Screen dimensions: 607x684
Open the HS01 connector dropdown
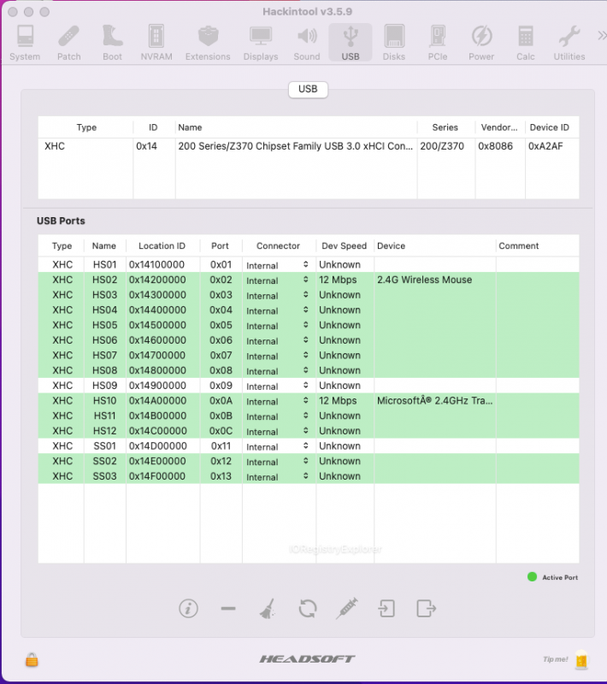(x=278, y=265)
